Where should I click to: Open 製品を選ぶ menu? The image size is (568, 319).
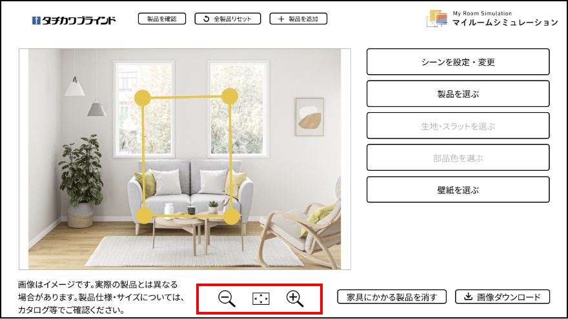458,93
